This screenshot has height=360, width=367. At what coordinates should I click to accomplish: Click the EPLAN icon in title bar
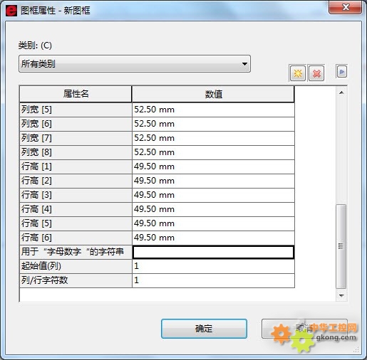[x=11, y=11]
